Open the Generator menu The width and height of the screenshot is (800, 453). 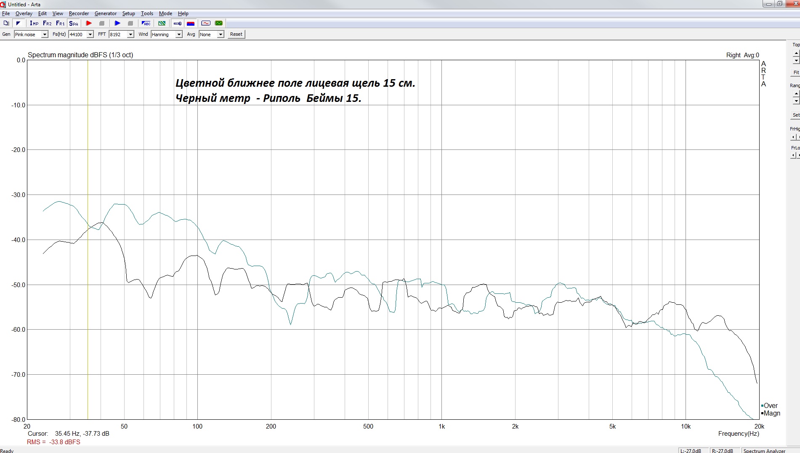pos(105,13)
